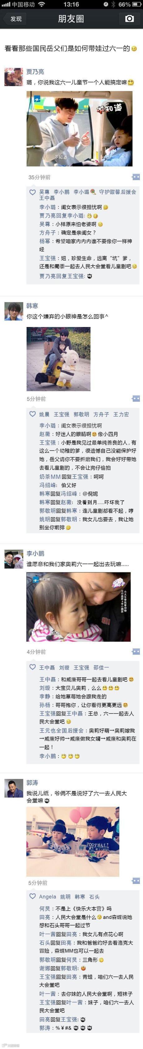Tap commenter name 王宝强 in 韩寒's comments
Viewport: 143px width, 1049px height.
point(48,442)
